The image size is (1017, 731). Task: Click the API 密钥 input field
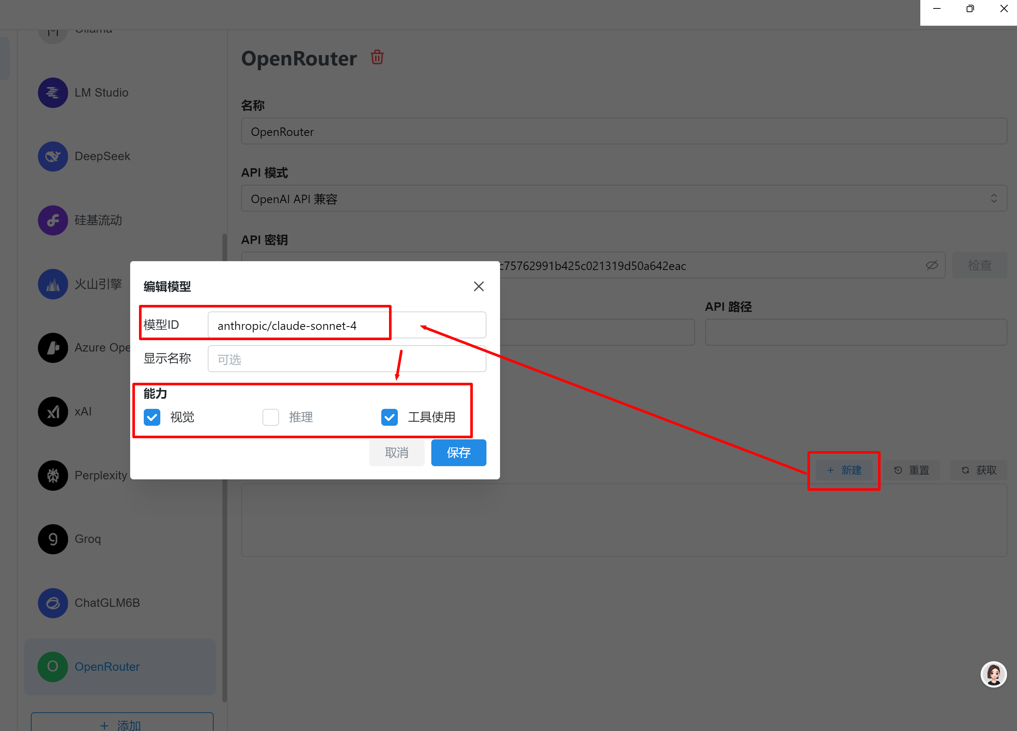(x=593, y=265)
